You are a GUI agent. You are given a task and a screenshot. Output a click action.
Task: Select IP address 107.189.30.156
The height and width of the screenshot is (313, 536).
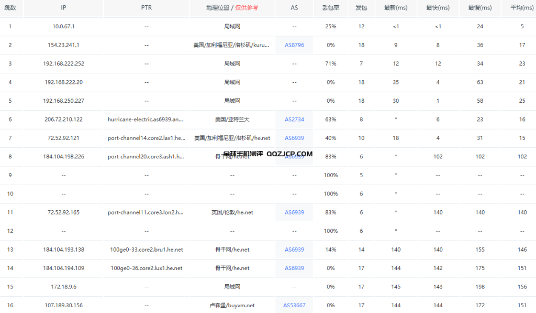tap(63, 305)
